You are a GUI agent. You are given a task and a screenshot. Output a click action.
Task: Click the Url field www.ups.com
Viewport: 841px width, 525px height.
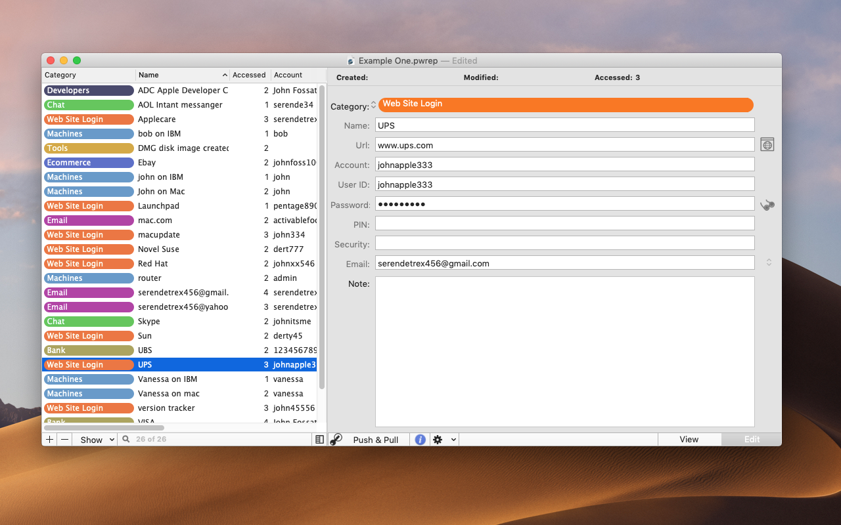click(564, 144)
